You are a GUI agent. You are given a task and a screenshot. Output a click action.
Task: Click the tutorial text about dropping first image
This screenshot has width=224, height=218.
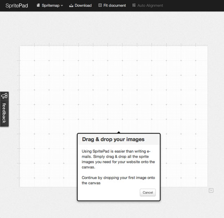tap(118, 180)
